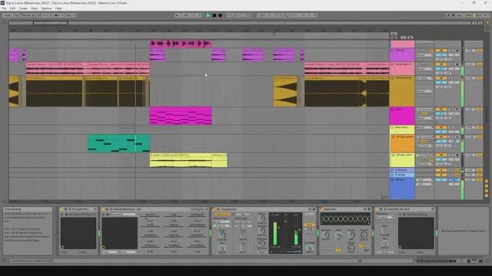This screenshot has height=276, width=492.
Task: Enable Draw Mode pencil icon
Action: 448,15
